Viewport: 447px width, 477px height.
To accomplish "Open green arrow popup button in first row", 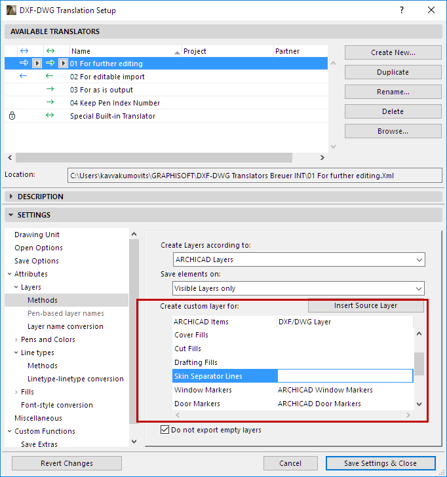I will (x=63, y=64).
